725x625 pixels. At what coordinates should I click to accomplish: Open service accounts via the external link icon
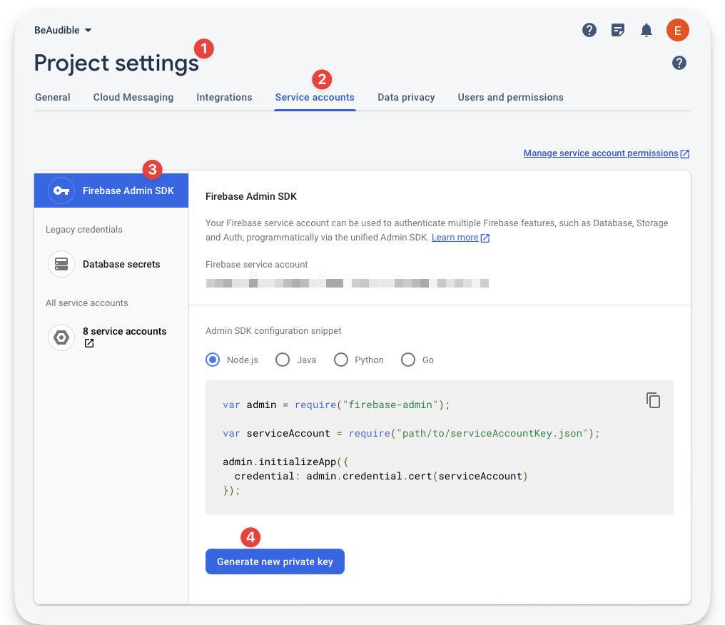pos(88,343)
